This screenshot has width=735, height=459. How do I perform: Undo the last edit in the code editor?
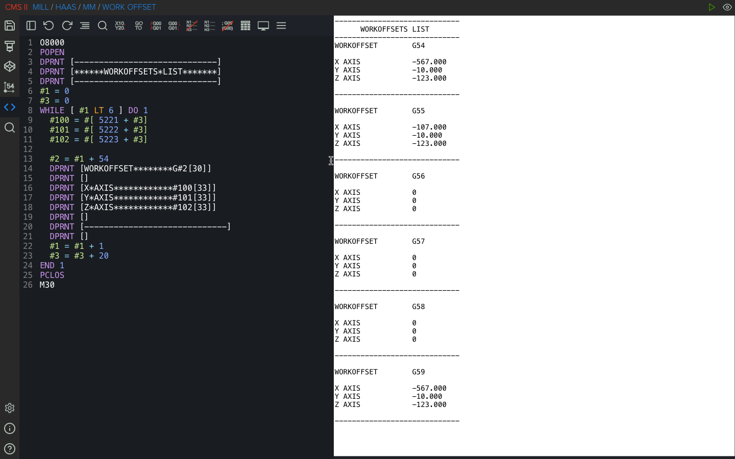[48, 25]
